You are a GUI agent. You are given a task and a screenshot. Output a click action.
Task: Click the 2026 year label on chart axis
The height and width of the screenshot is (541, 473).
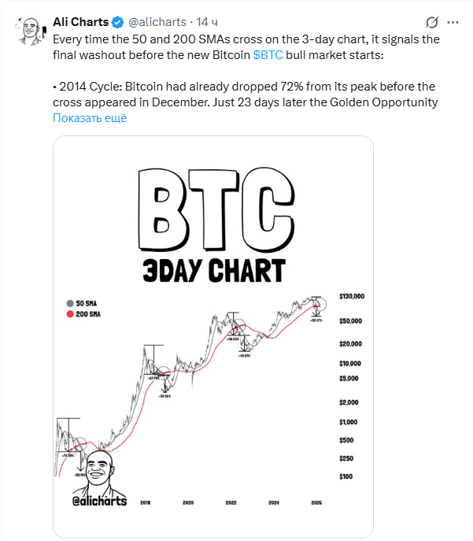[316, 502]
